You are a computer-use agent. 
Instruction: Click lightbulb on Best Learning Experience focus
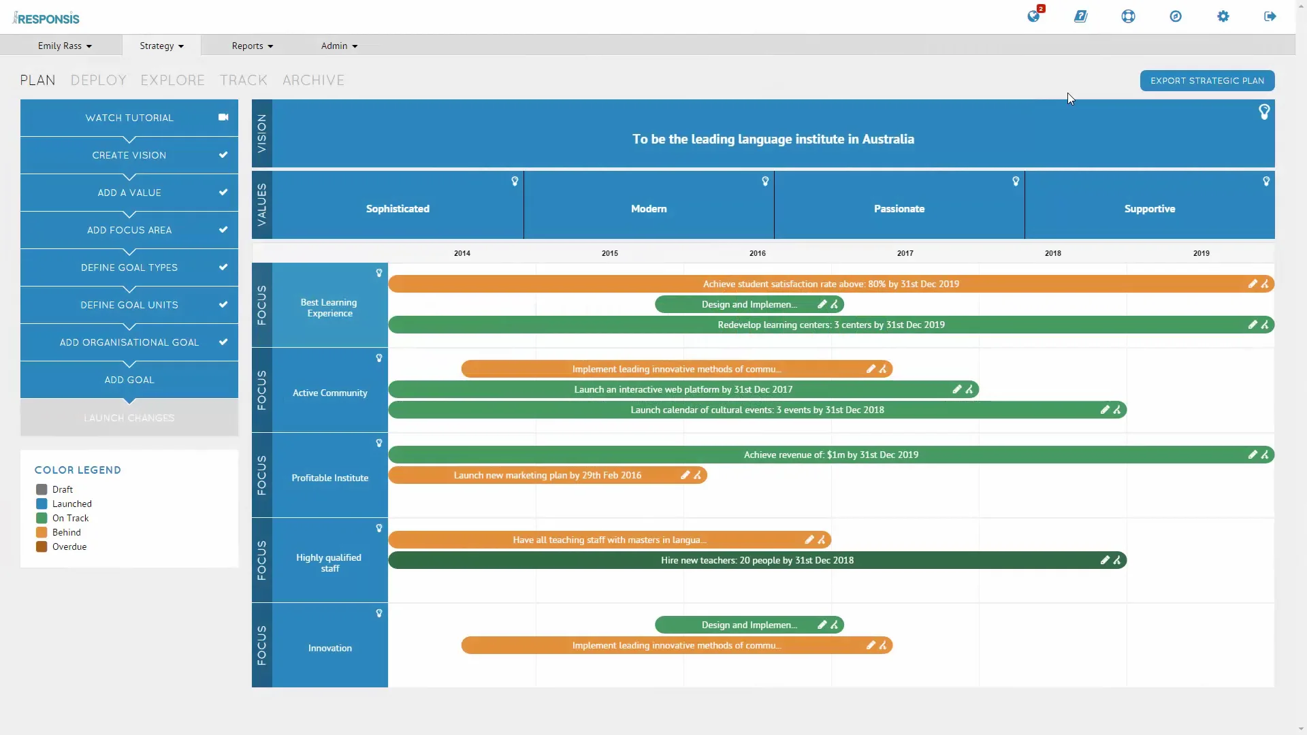tap(379, 273)
